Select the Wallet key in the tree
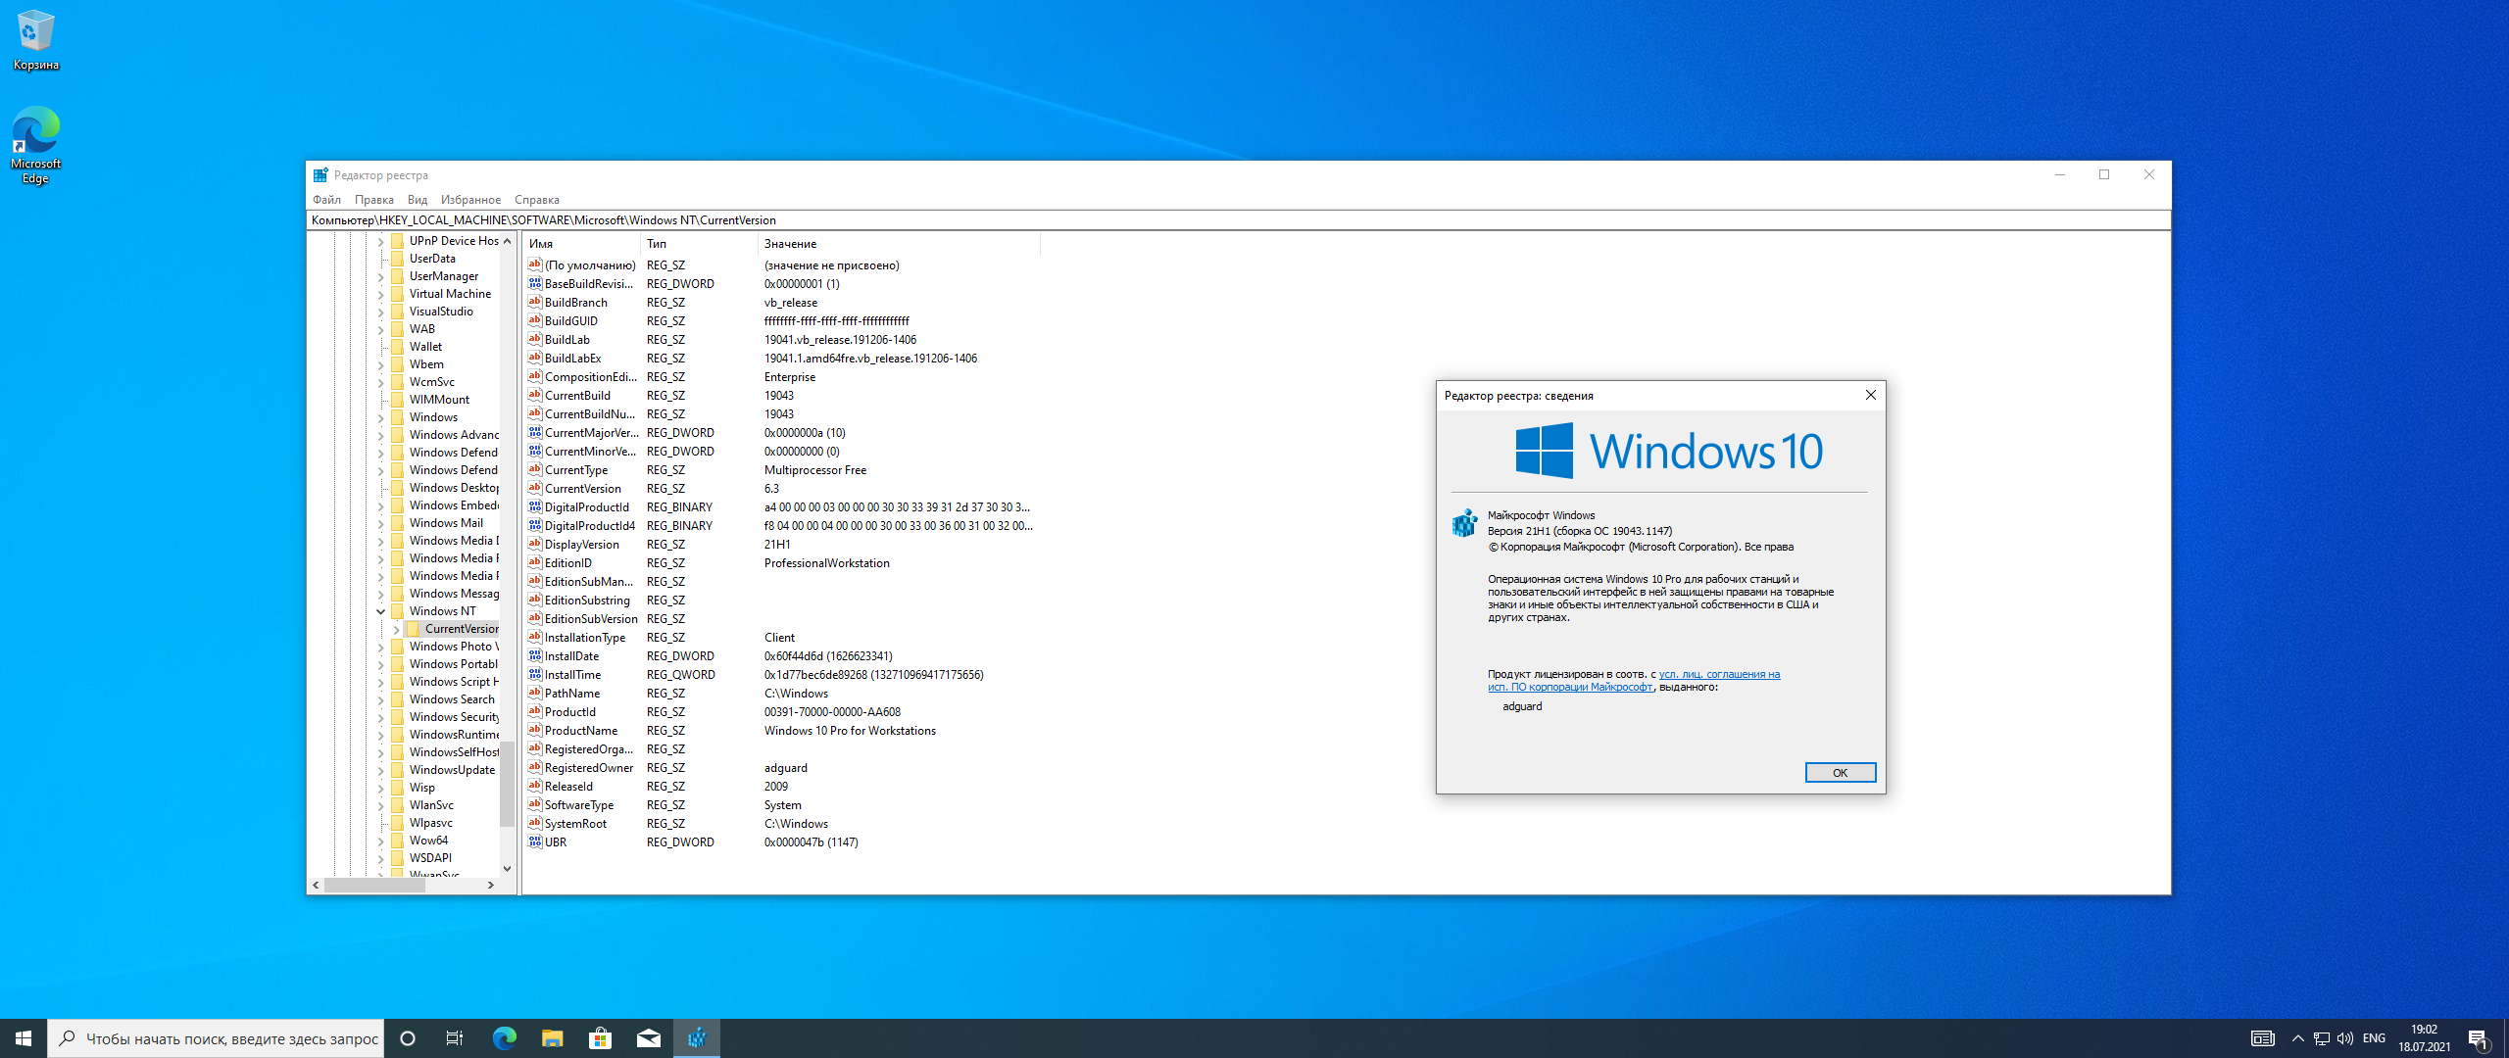Viewport: 2509px width, 1058px height. [425, 347]
